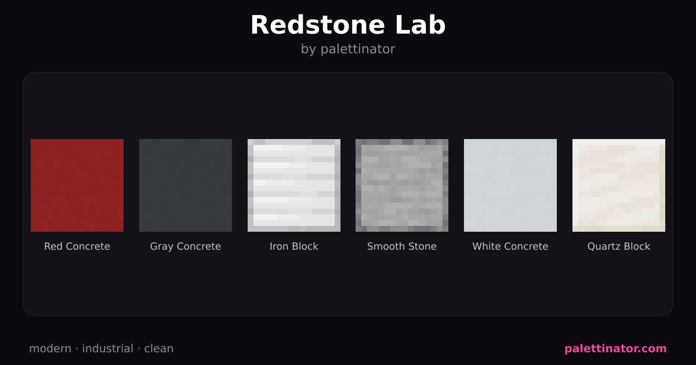Select the Gray Concrete swatch
696x365 pixels.
[186, 185]
